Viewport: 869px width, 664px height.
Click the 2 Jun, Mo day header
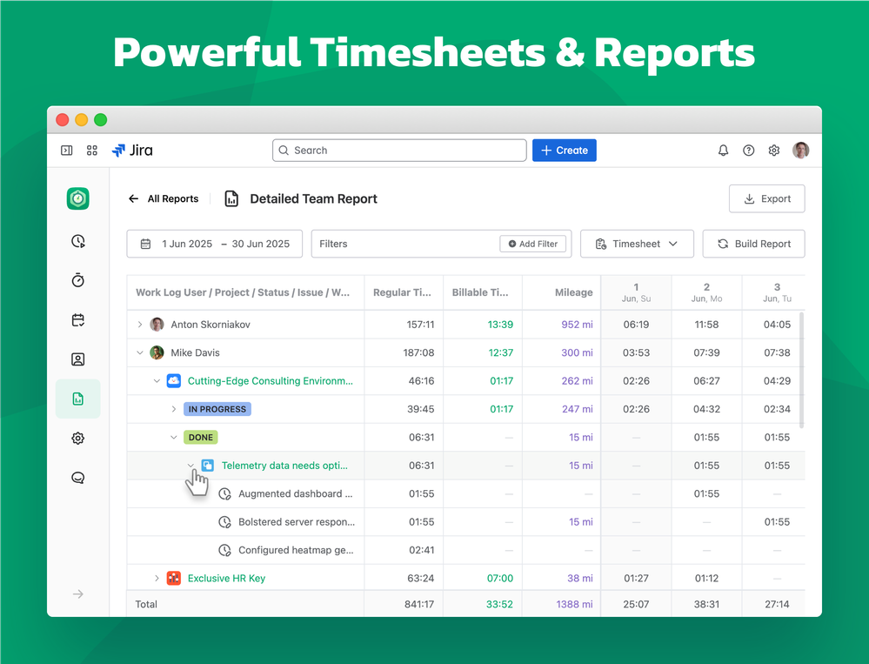[706, 292]
